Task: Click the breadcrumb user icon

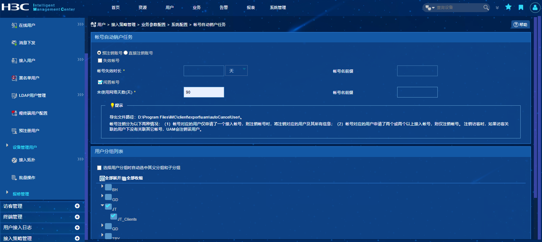Action: (93, 25)
